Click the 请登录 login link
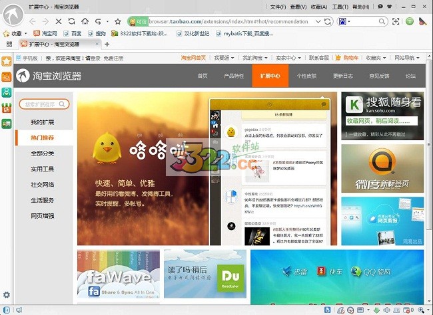 (x=93, y=58)
